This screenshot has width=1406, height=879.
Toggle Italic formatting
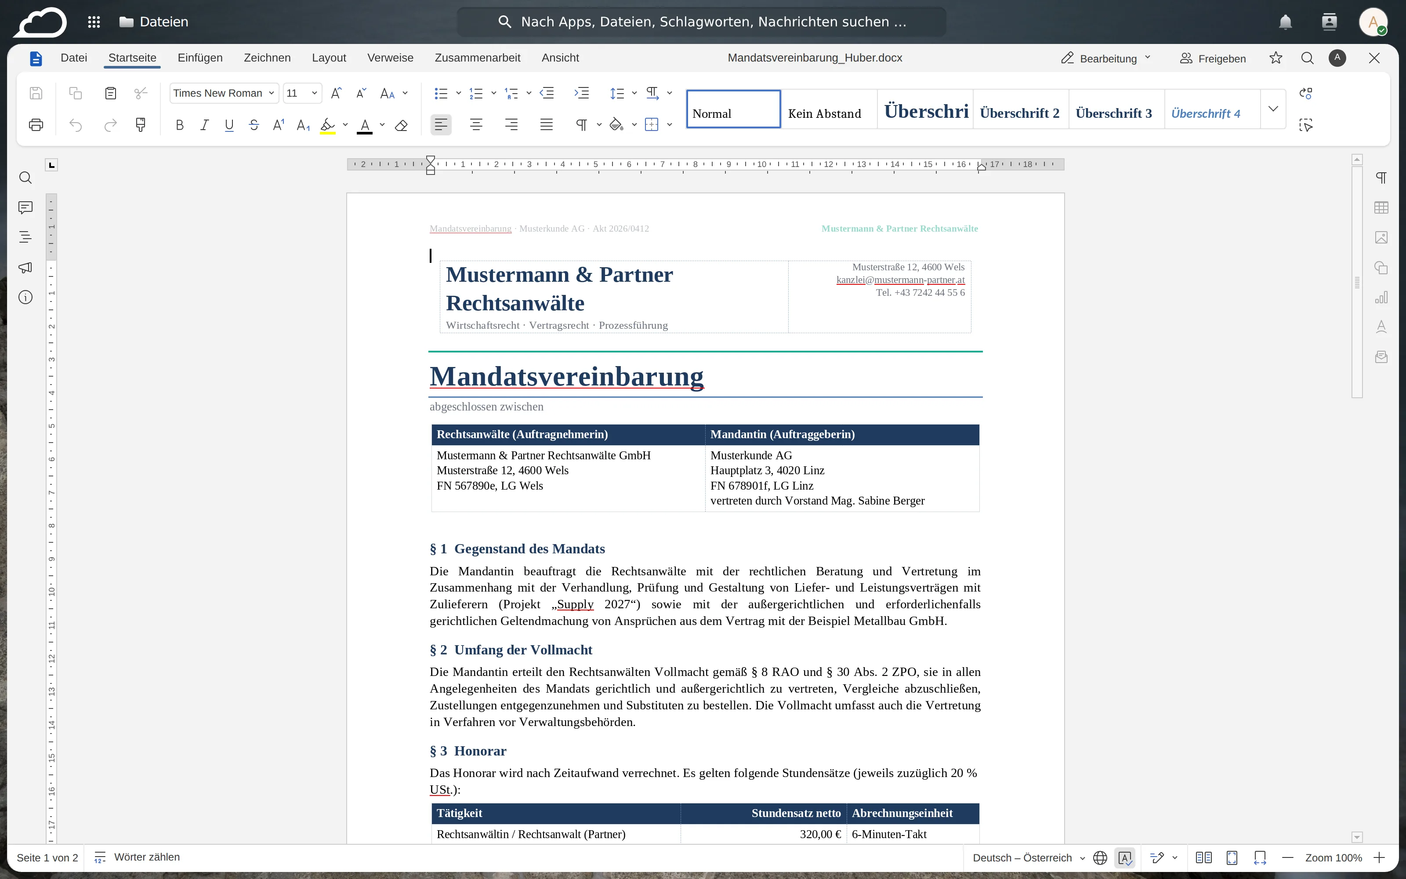[204, 125]
